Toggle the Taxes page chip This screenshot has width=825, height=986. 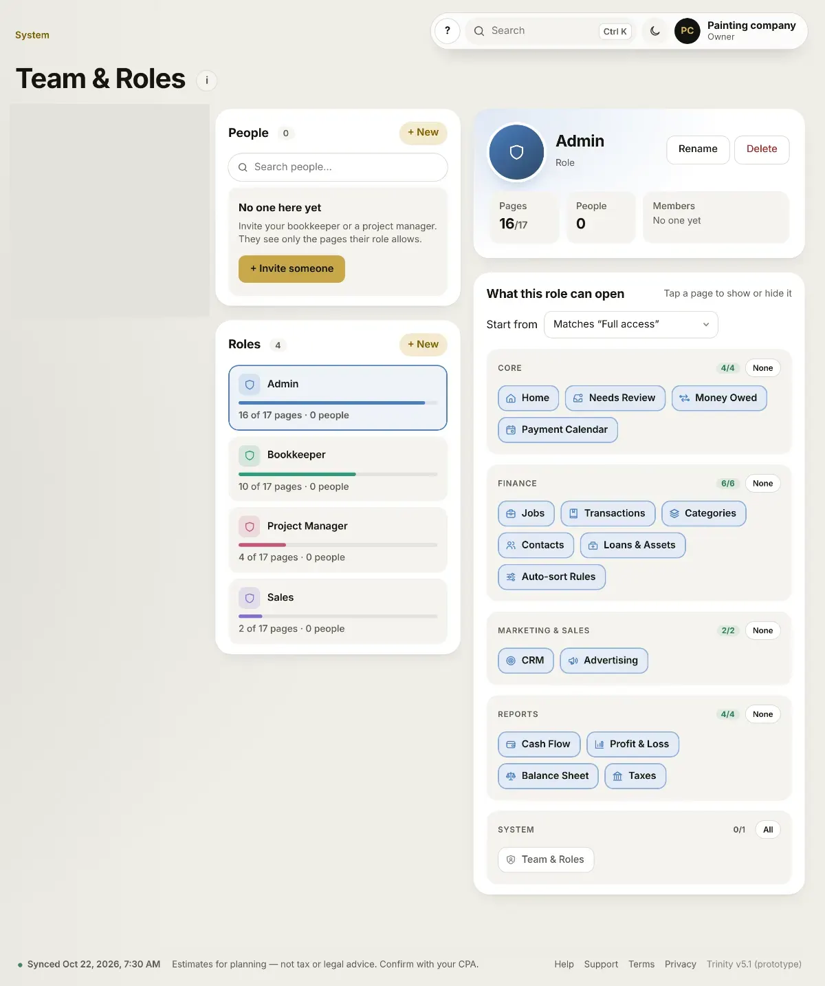tap(635, 775)
